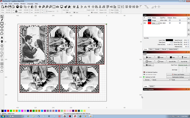This screenshot has width=190, height=118.
Task: Select the Polygon tool
Action: 2,30
